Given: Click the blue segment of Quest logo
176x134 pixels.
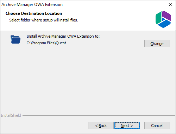Looking at the screenshot, I should pos(164,24).
